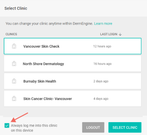Click the 'Always log me into this clinic' label text
147x135 pixels.
click(34, 128)
